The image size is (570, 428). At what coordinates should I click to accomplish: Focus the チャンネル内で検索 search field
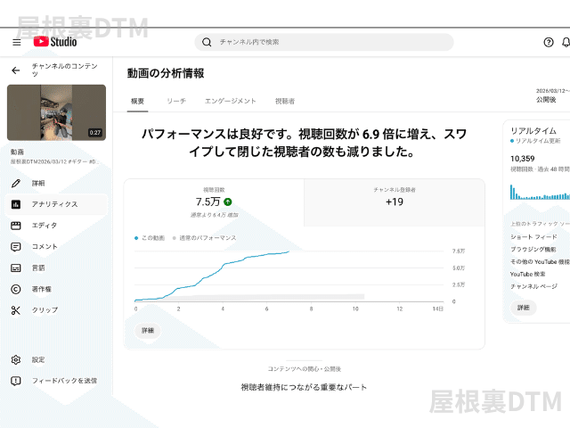coord(324,42)
